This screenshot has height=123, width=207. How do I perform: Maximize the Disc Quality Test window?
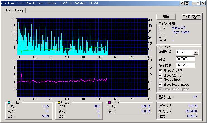click(198, 3)
